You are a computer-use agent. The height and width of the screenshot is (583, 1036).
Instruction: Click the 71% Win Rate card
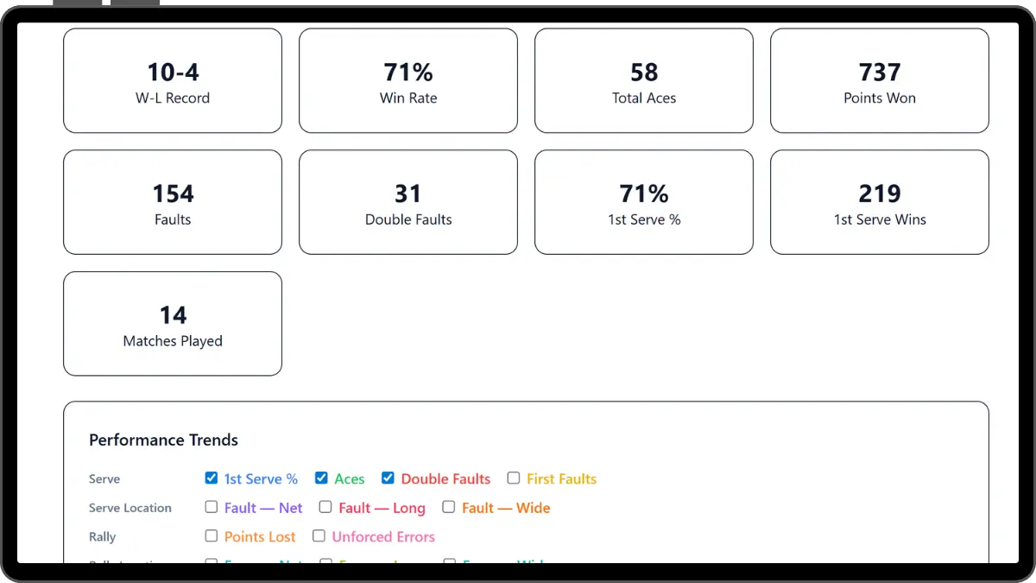[407, 80]
